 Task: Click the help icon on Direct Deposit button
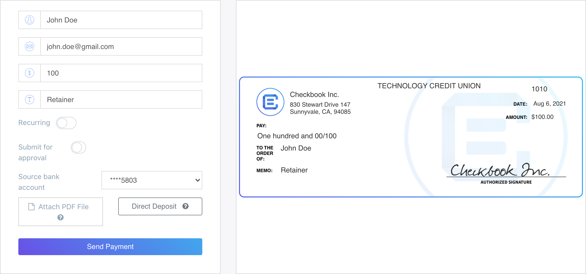(x=185, y=206)
